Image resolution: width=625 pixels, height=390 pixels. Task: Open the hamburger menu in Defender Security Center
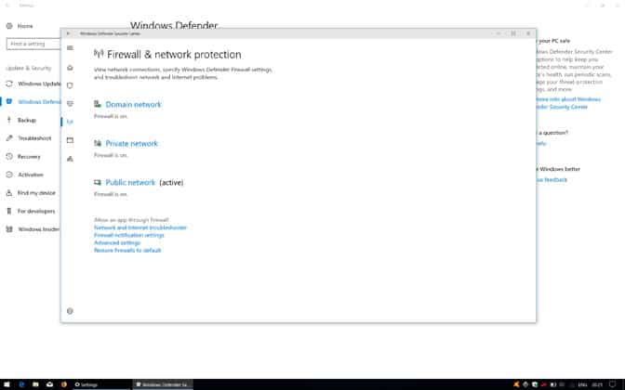click(x=70, y=47)
